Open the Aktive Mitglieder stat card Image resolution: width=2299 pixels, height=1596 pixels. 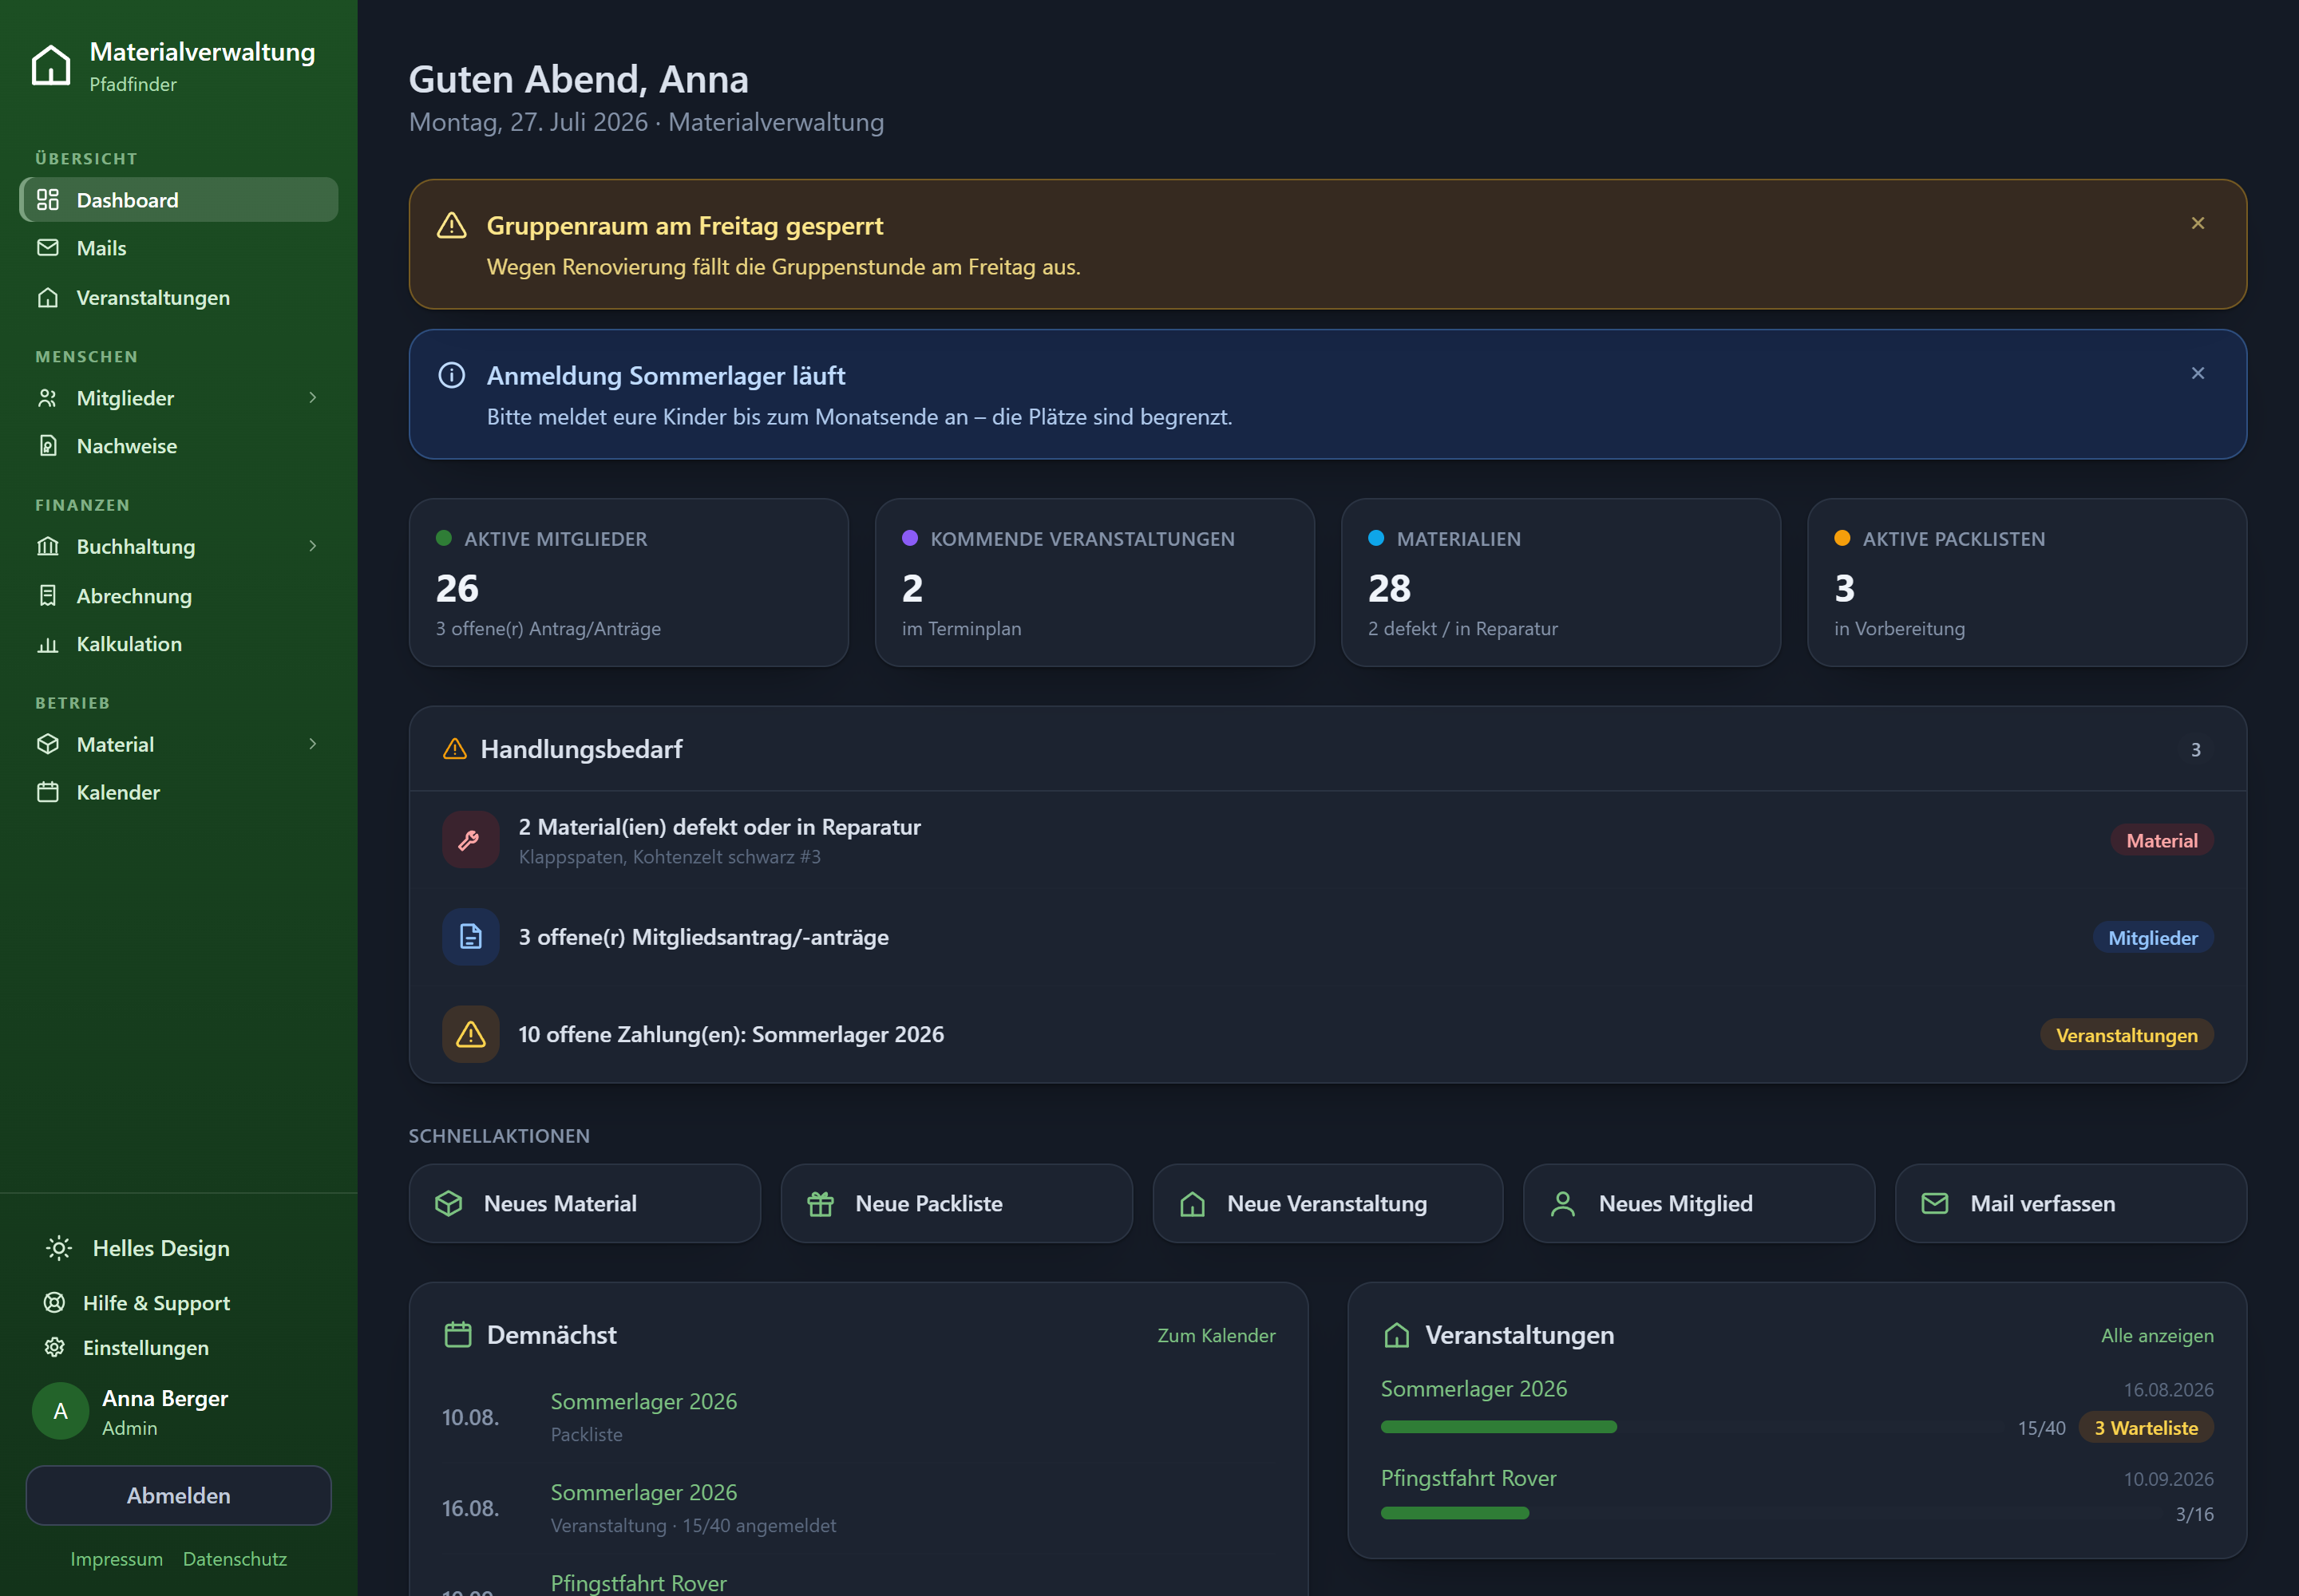click(x=628, y=583)
